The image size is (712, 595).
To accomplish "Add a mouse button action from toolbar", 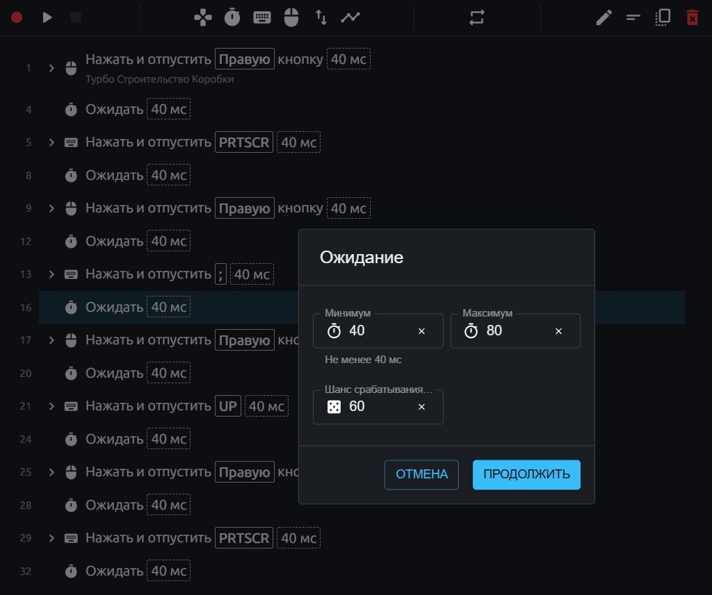I will coord(291,17).
